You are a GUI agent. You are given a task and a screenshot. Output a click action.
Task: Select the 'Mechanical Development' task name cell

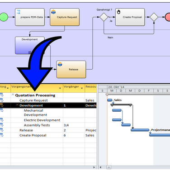pos(37,113)
